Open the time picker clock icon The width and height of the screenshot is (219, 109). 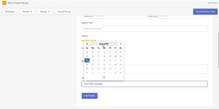click(104, 77)
